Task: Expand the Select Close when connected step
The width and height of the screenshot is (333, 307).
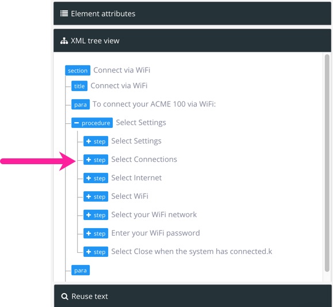Action: pos(89,252)
